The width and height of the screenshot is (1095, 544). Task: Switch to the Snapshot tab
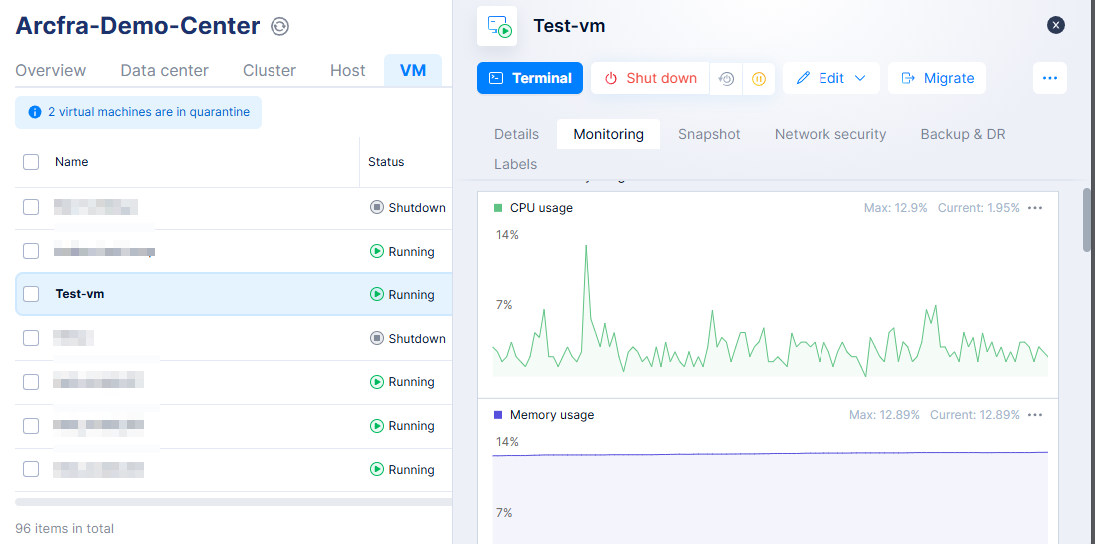[709, 134]
